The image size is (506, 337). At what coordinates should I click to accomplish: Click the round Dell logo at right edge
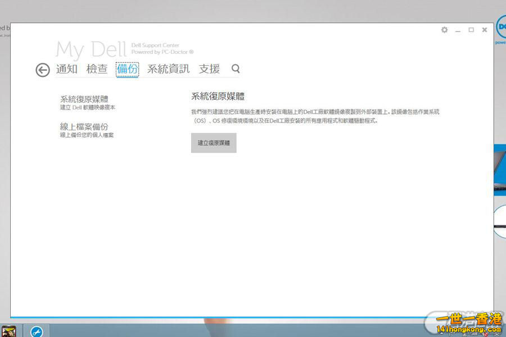click(500, 26)
